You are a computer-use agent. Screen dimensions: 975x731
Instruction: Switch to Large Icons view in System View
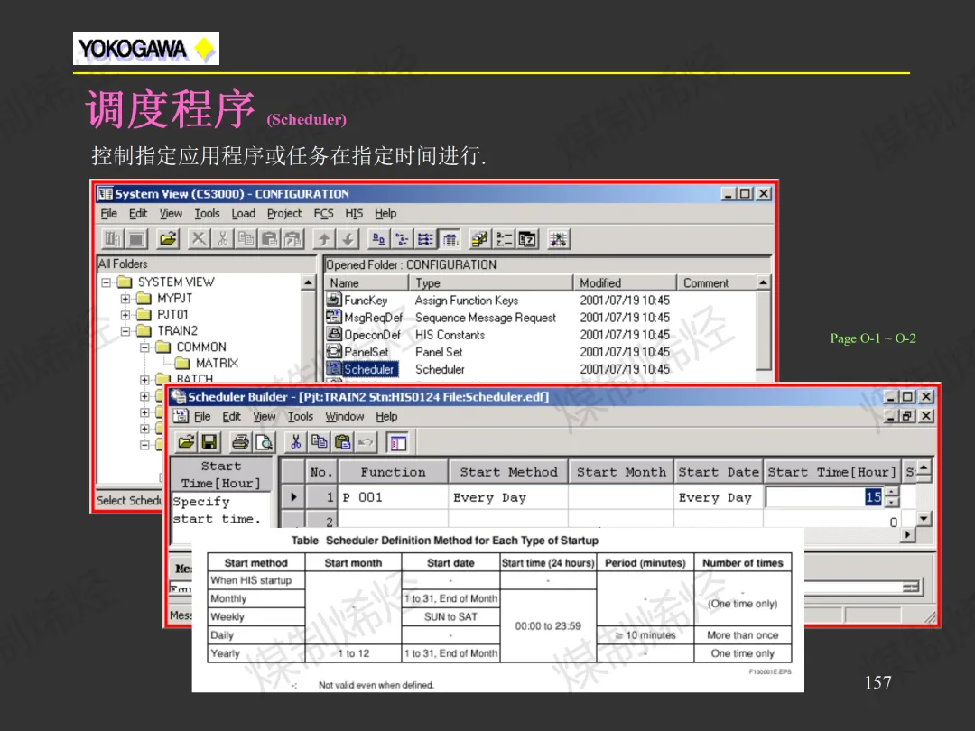tap(378, 238)
